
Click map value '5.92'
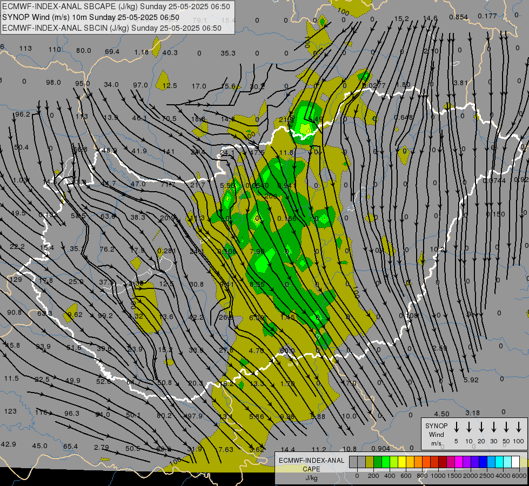[x=471, y=380]
